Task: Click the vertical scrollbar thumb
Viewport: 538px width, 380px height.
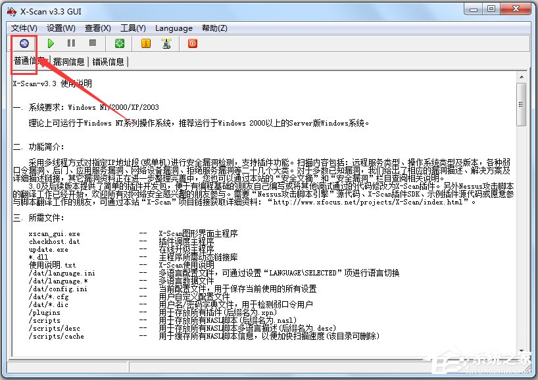Action: pyautogui.click(x=521, y=105)
